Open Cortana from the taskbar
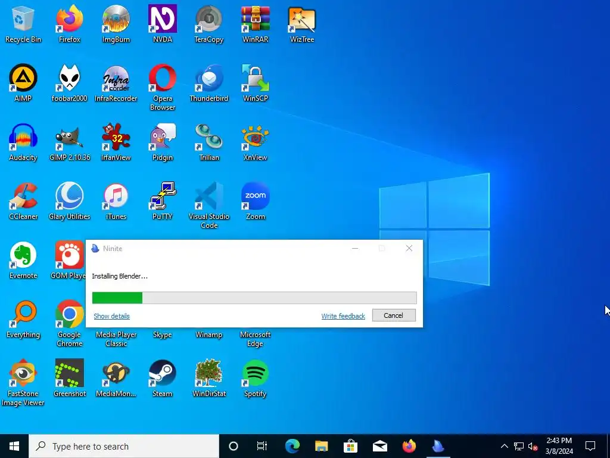The image size is (610, 458). [234, 446]
